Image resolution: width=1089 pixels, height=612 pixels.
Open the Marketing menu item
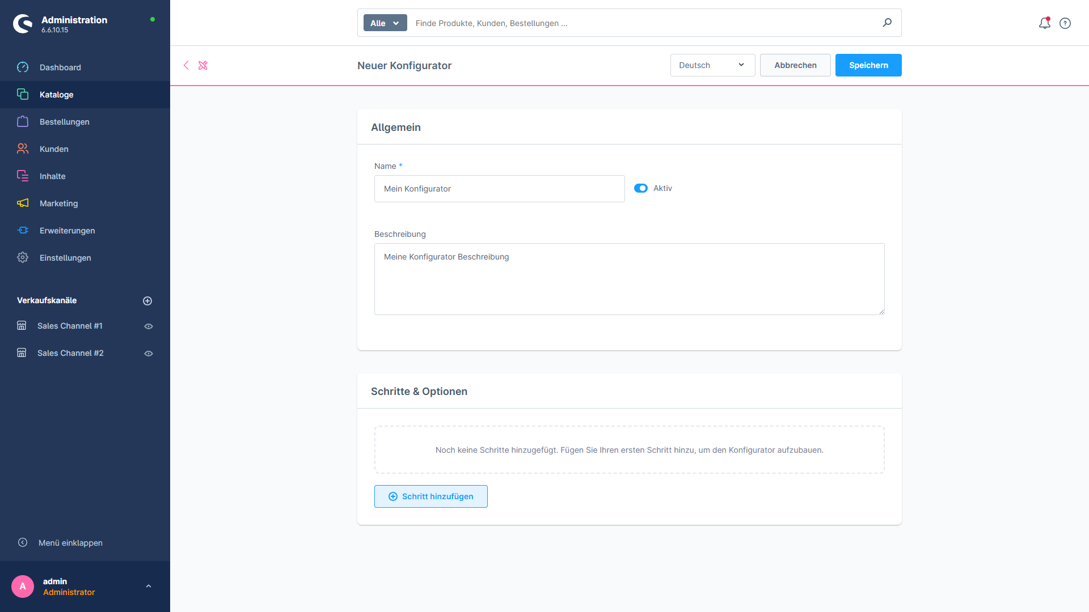85,203
